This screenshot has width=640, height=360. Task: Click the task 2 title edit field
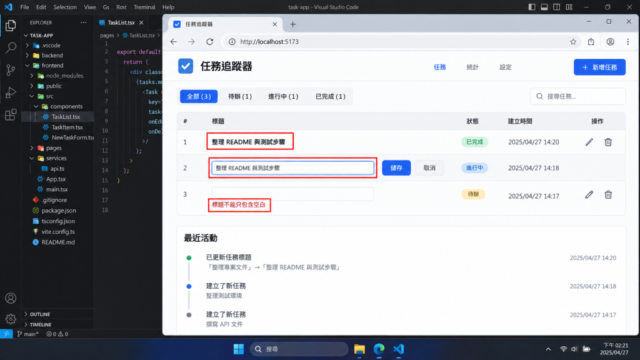pos(292,167)
